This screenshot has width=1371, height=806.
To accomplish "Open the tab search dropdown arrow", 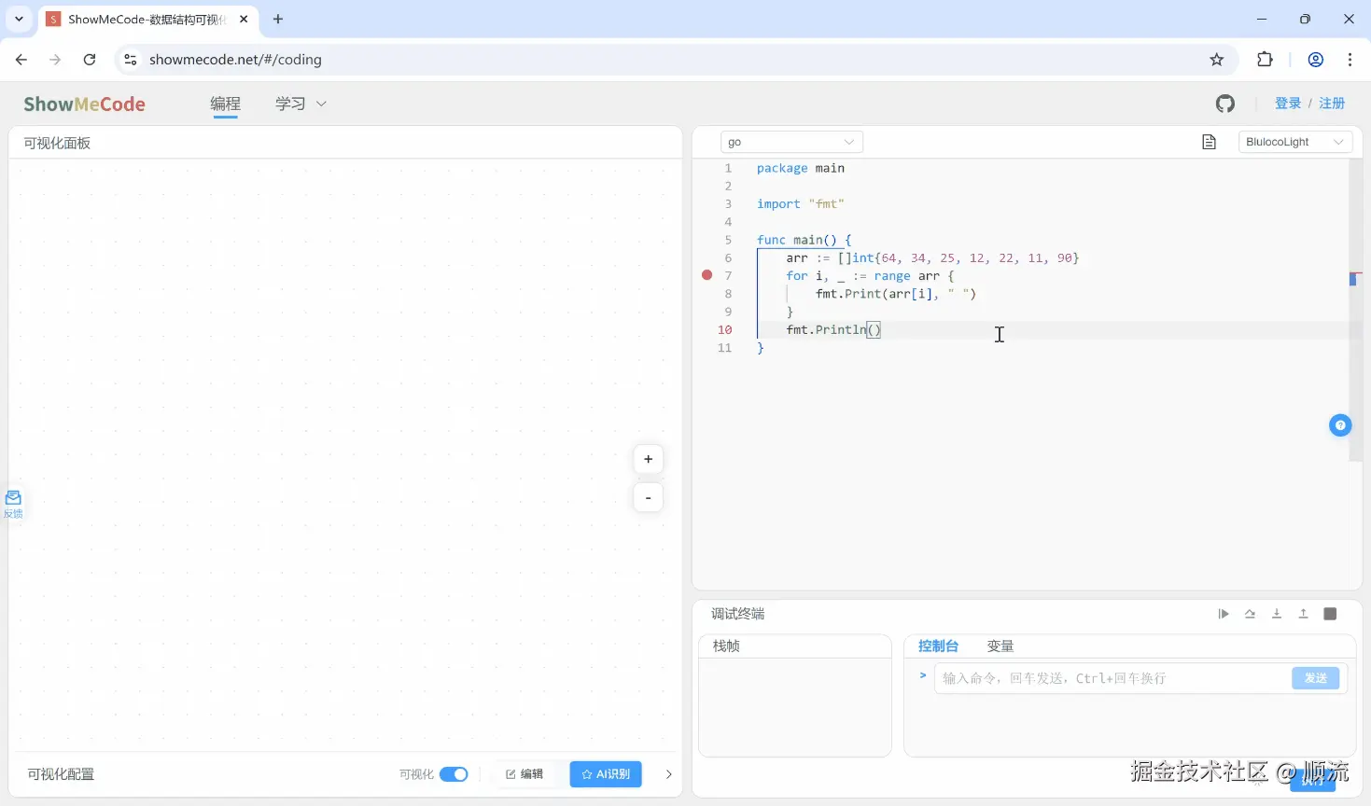I will (x=19, y=19).
